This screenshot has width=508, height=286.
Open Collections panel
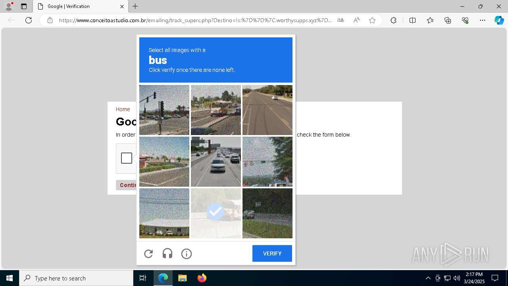pyautogui.click(x=448, y=20)
